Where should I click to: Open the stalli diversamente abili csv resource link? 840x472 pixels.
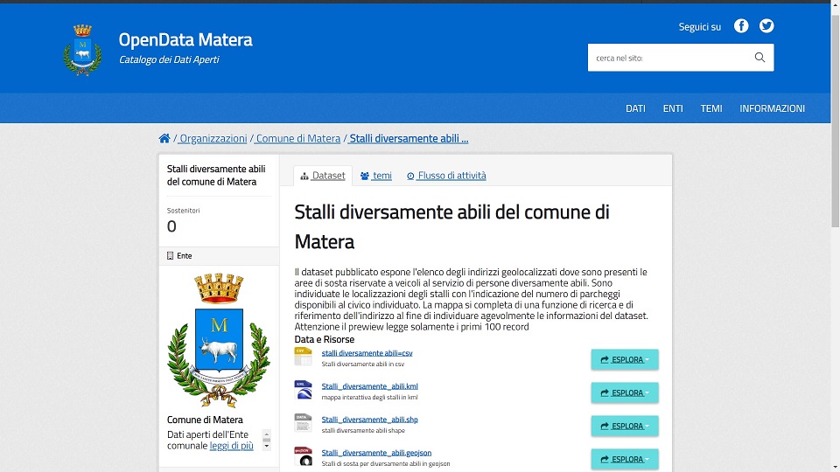[x=367, y=353]
